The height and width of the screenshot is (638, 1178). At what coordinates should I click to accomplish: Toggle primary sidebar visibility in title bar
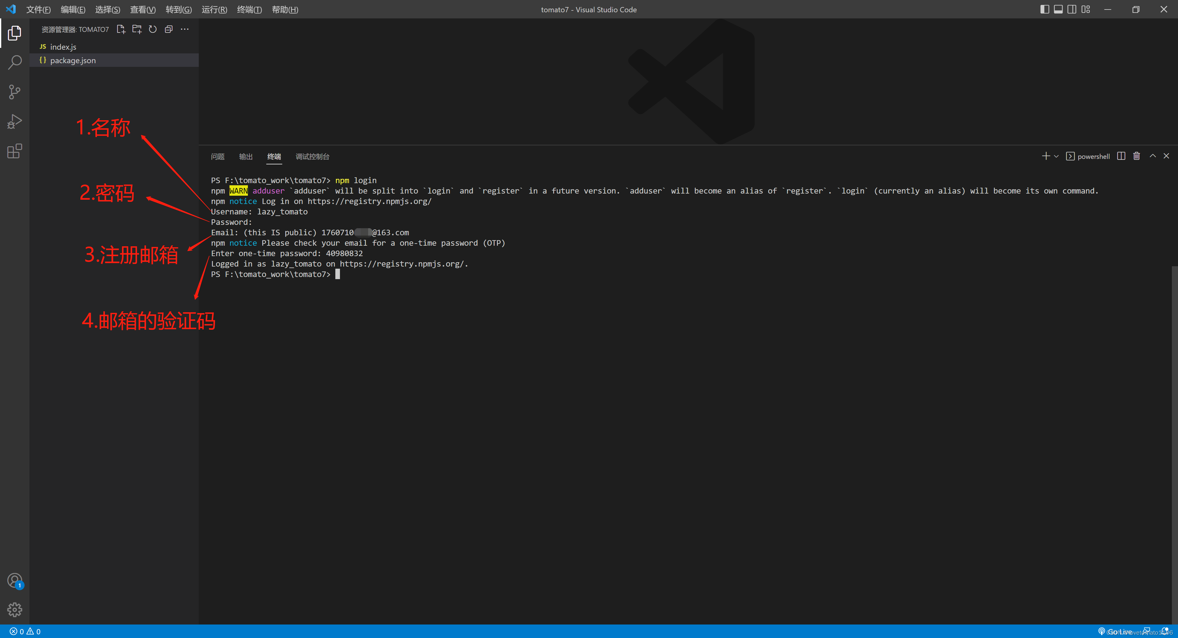tap(1045, 9)
